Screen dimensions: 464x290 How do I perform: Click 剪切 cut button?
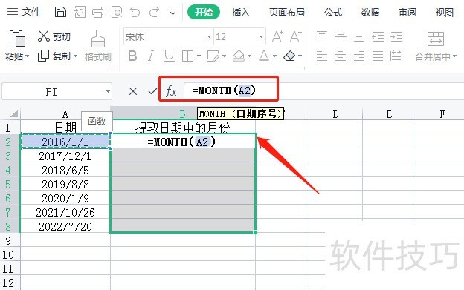pos(54,36)
